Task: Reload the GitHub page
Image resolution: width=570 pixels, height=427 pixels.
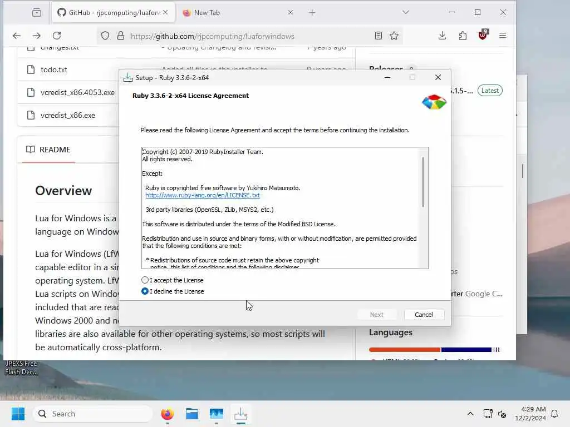Action: (57, 36)
